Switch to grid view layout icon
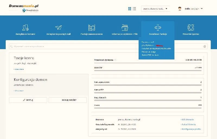The width and height of the screenshot is (217, 139). [130, 9]
